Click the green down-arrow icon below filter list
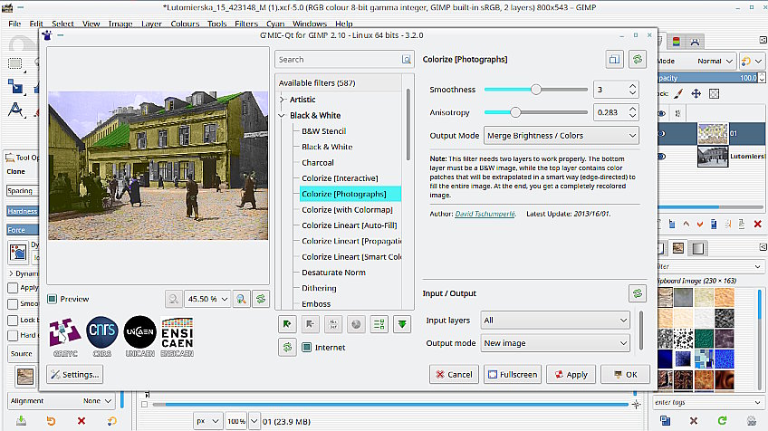Viewport: 768px width, 431px height. click(x=401, y=323)
